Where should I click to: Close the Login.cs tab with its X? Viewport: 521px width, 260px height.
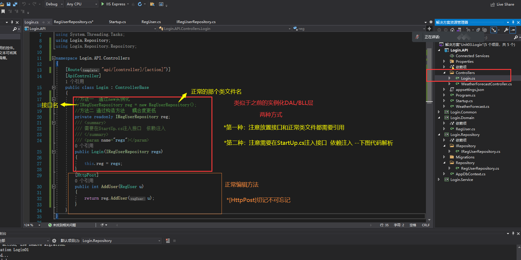pos(49,22)
